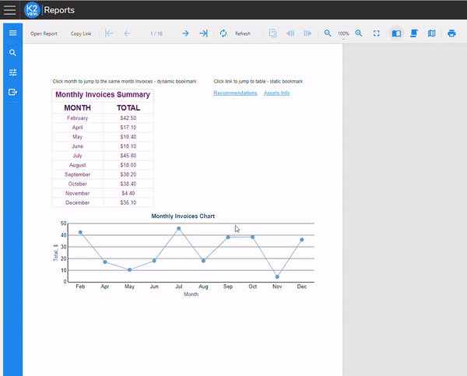The width and height of the screenshot is (467, 376).
Task: Click the sidebar search icon
Action: coord(12,53)
